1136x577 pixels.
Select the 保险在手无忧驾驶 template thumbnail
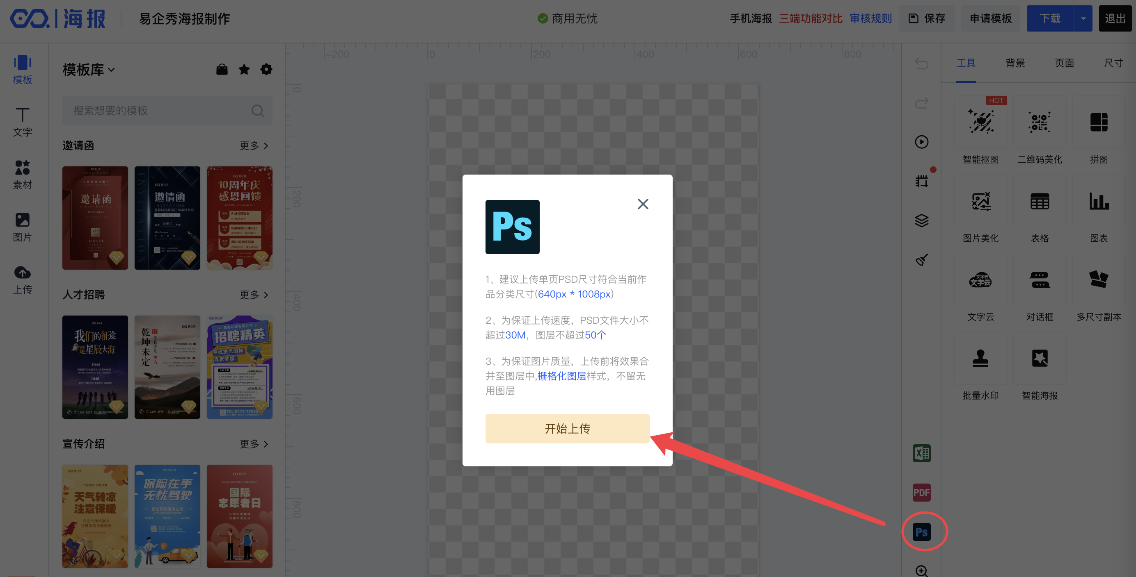point(167,516)
